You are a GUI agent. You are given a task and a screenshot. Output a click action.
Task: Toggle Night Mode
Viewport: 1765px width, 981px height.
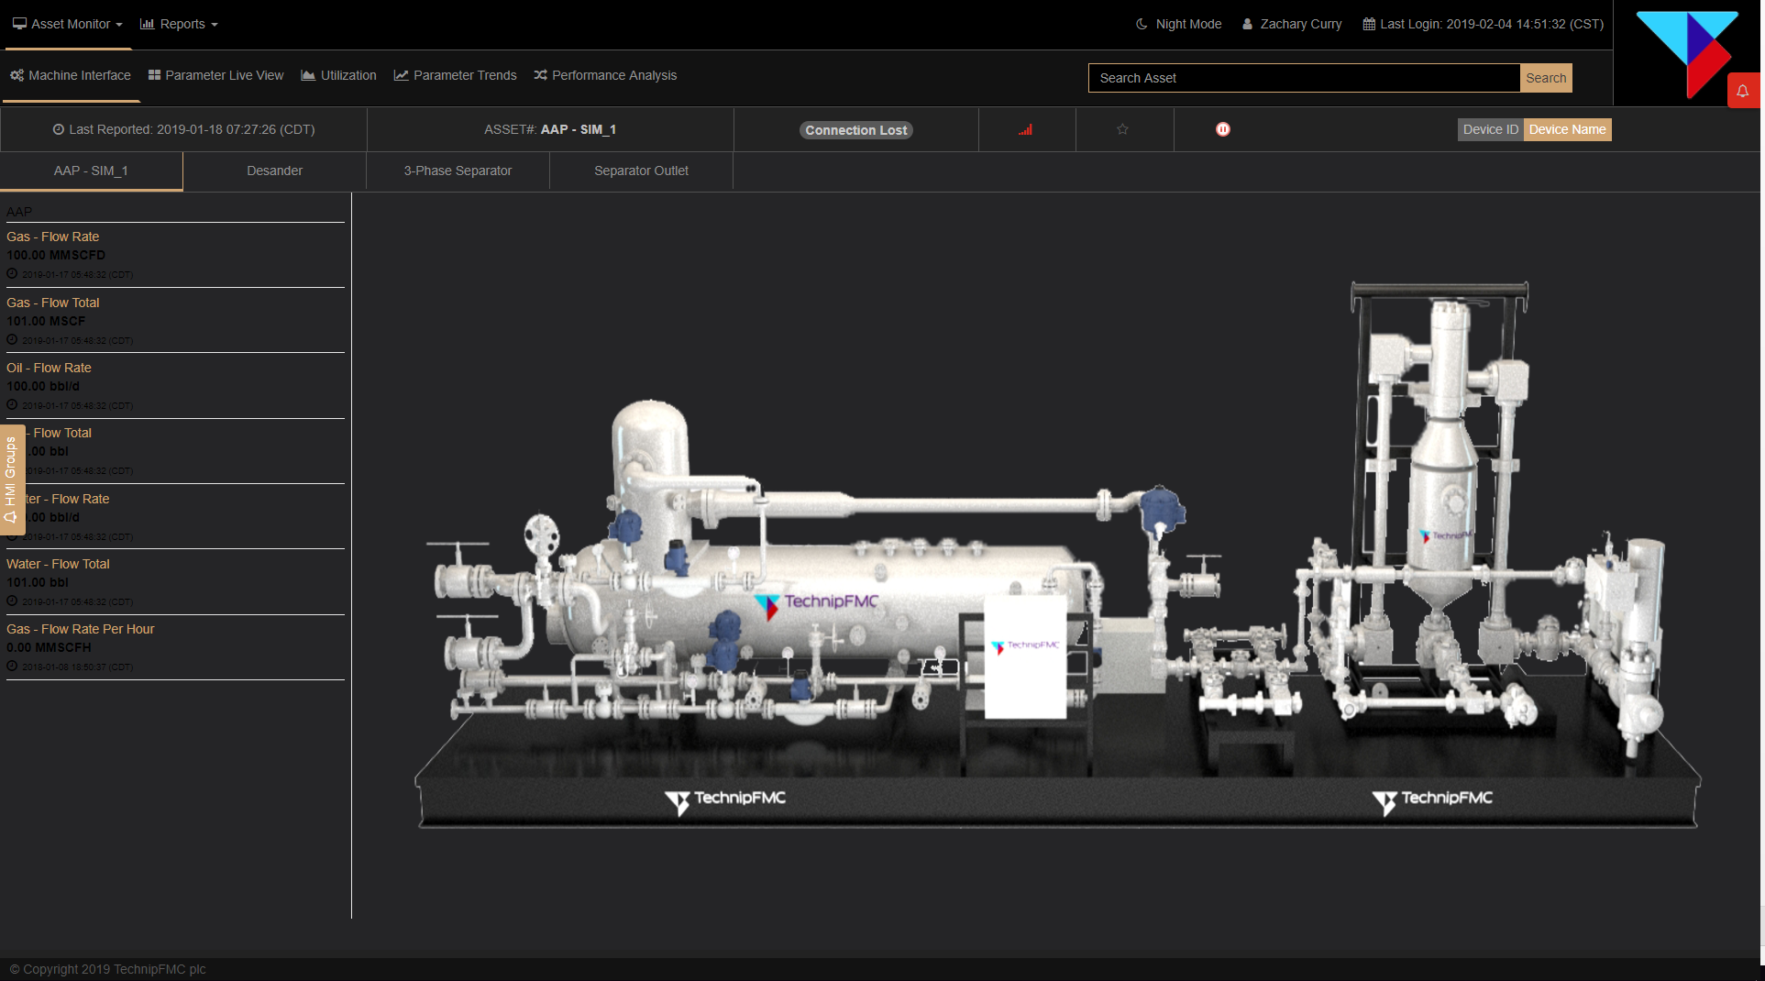tap(1179, 24)
